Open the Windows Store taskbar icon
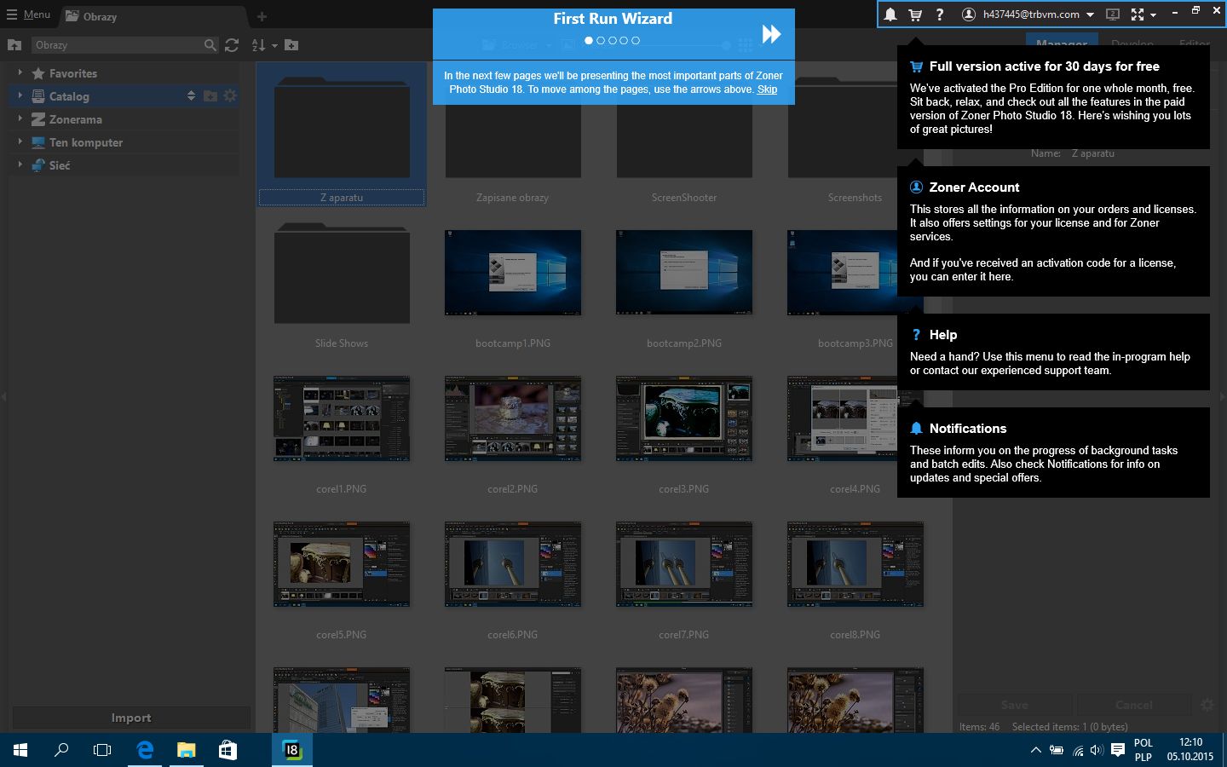This screenshot has width=1227, height=767. (228, 750)
